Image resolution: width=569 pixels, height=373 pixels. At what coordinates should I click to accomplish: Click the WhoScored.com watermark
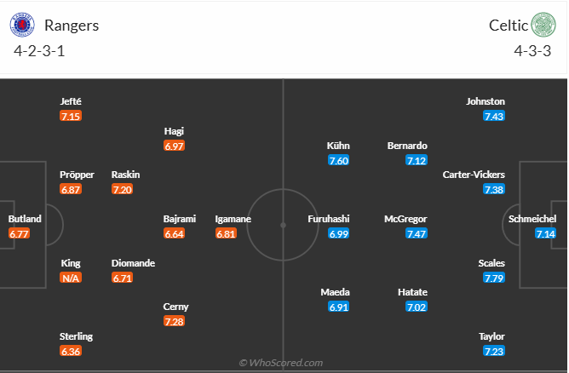pos(281,363)
